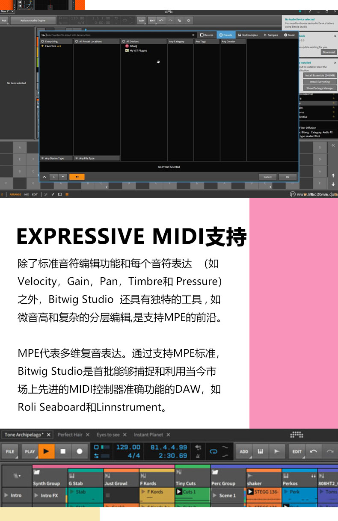Select Bitwig in the devices list
This screenshot has width=338, height=521.
click(x=131, y=46)
